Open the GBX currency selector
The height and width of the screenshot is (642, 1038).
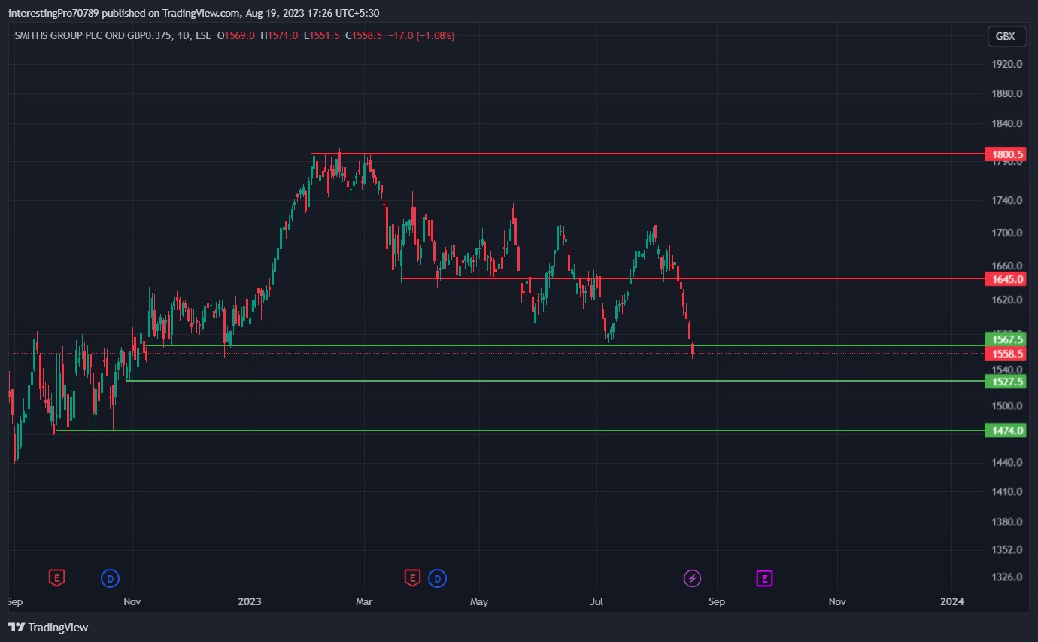click(1005, 36)
